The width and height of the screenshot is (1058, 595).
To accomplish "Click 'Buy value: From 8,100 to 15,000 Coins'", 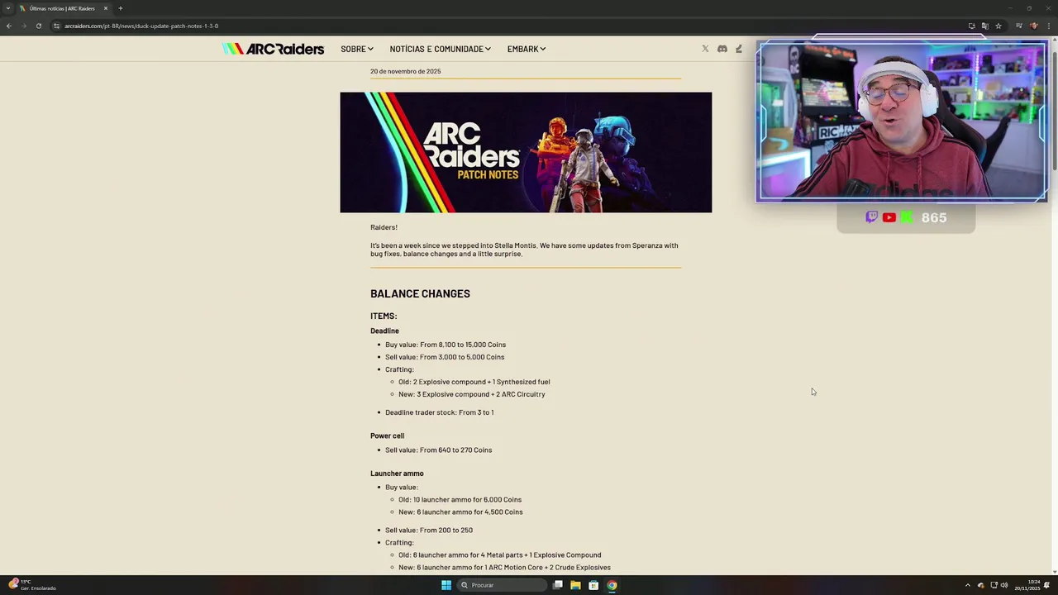I will 446,345.
